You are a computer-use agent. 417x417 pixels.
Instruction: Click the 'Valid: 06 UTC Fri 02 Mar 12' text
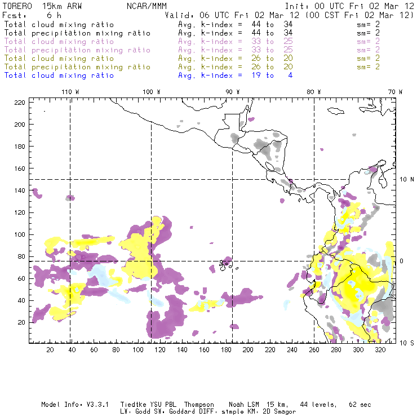(x=232, y=15)
